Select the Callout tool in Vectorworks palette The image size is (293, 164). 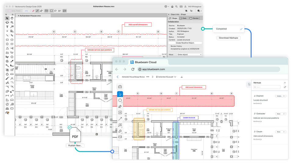12,27
